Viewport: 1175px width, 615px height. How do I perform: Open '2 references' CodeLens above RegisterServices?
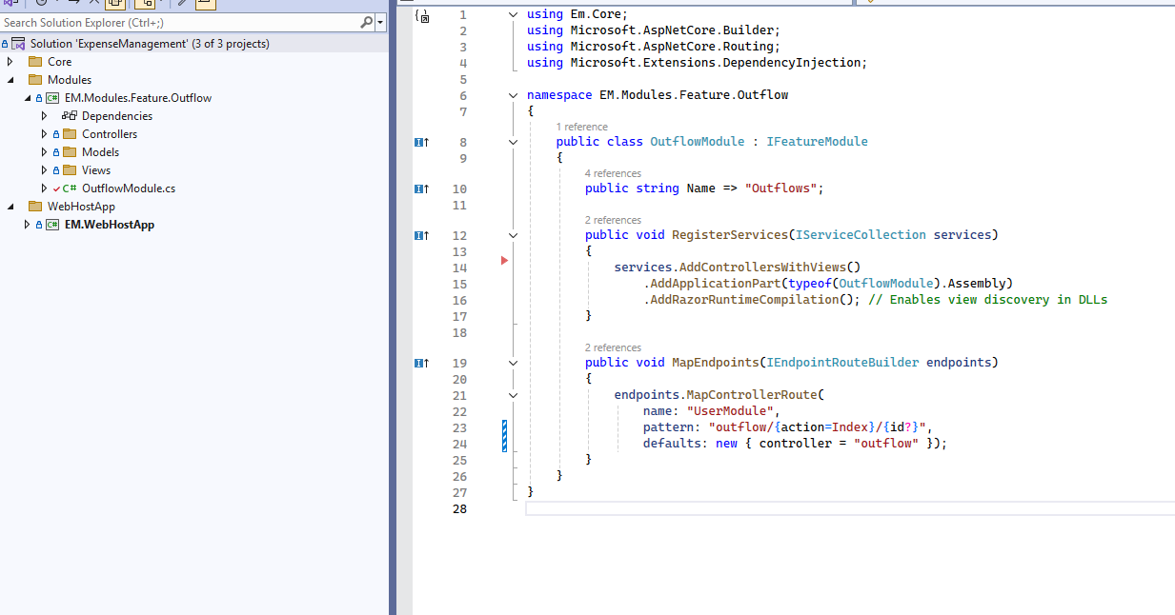tap(613, 220)
